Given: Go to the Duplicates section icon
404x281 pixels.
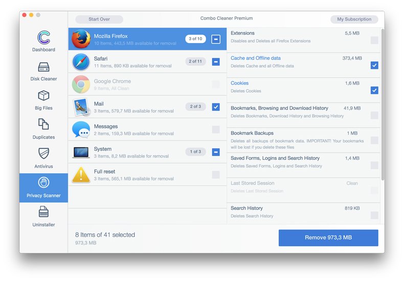Looking at the screenshot, I should [43, 124].
